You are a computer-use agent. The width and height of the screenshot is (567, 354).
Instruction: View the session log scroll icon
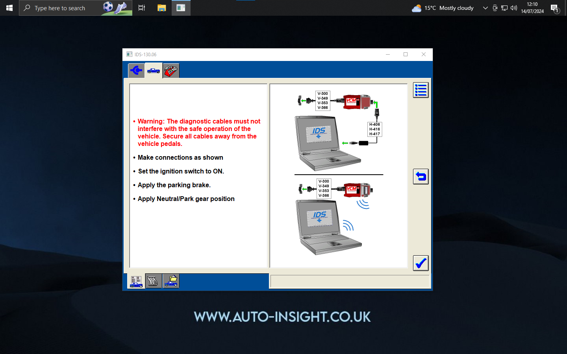(x=153, y=281)
